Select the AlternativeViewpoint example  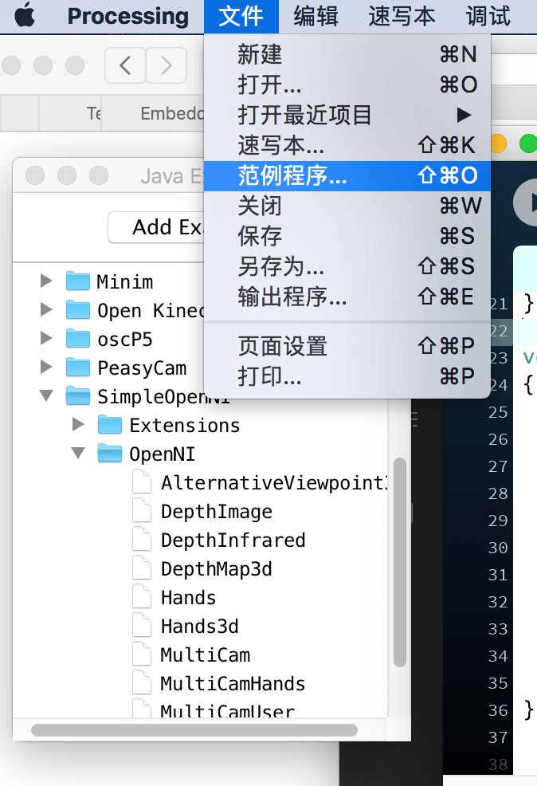tap(274, 483)
